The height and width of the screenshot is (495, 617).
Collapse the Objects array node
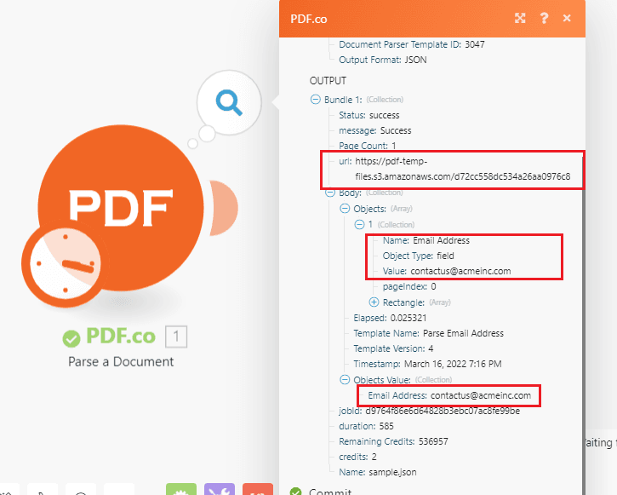coord(345,209)
